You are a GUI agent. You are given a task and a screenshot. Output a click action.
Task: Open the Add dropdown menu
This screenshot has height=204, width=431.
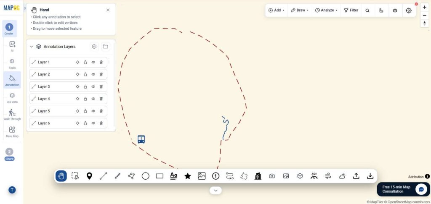click(276, 10)
